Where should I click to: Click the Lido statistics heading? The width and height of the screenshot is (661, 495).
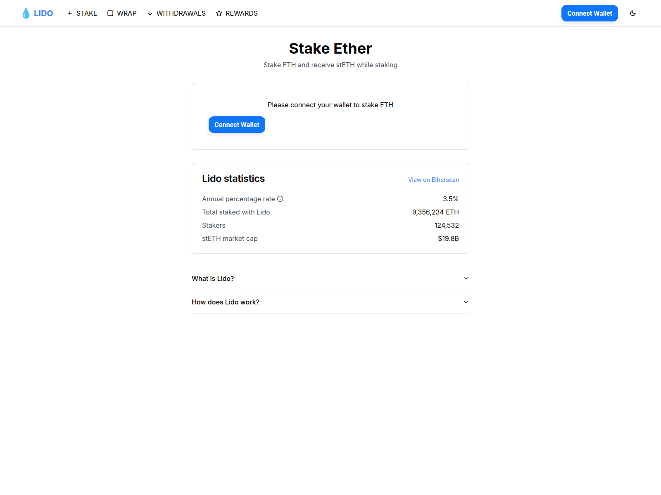233,179
